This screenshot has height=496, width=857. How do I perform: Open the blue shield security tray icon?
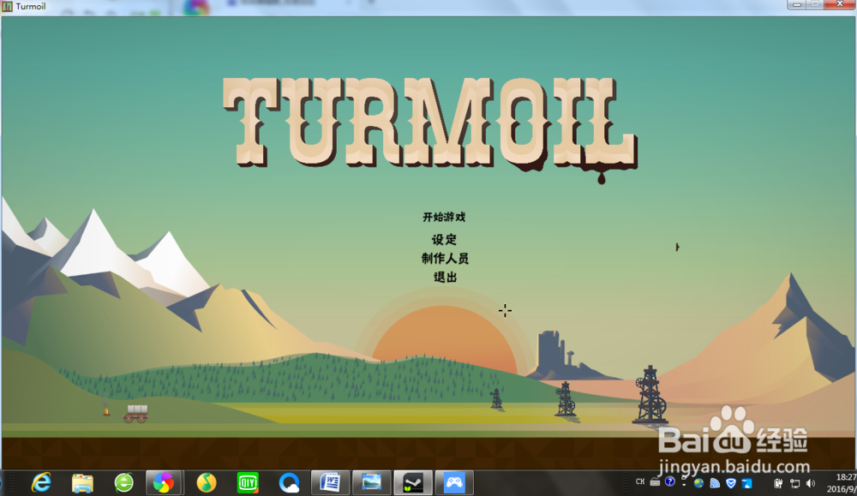731,483
